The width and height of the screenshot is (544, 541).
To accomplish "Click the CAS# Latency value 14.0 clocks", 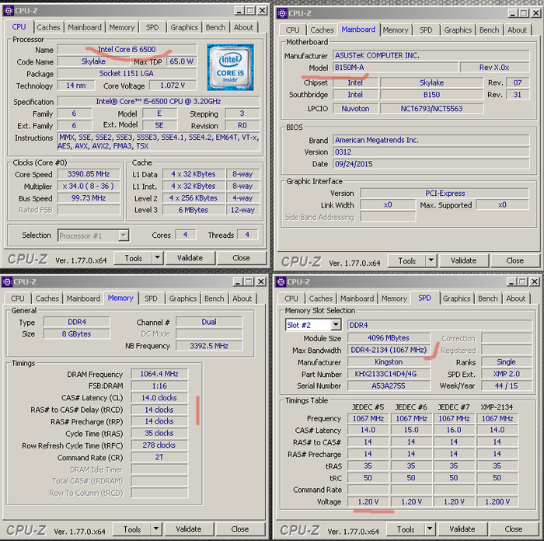I will coord(159,398).
